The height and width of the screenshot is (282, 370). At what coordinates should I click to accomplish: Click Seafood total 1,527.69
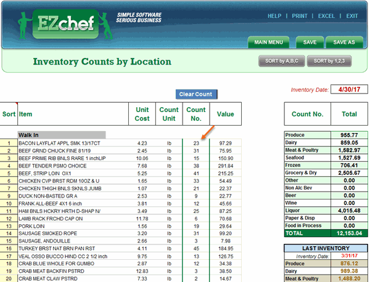click(349, 158)
